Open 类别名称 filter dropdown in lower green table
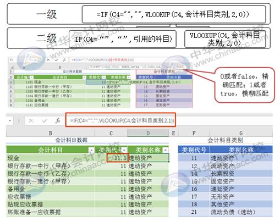Screen dimensions: 280x221 point(166,150)
